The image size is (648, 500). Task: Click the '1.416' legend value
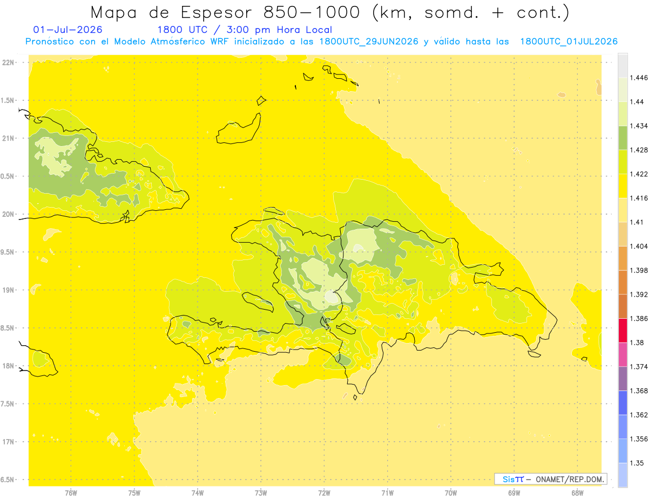(639, 198)
